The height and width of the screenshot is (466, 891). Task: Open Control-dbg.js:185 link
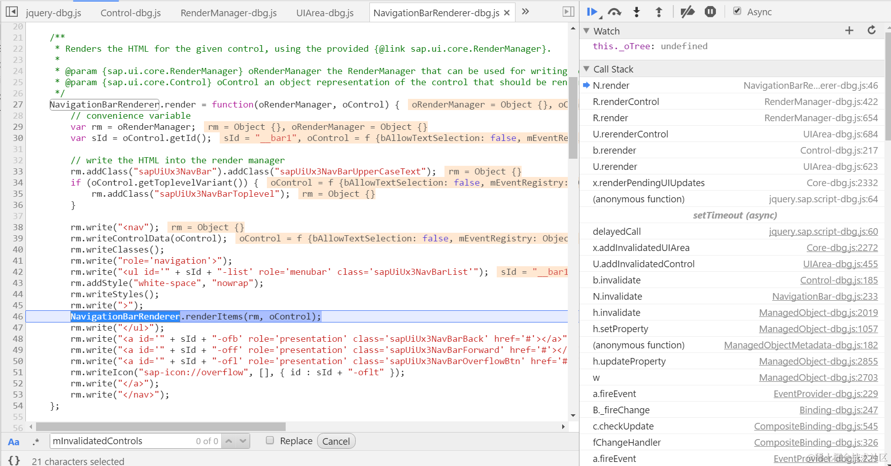(839, 280)
